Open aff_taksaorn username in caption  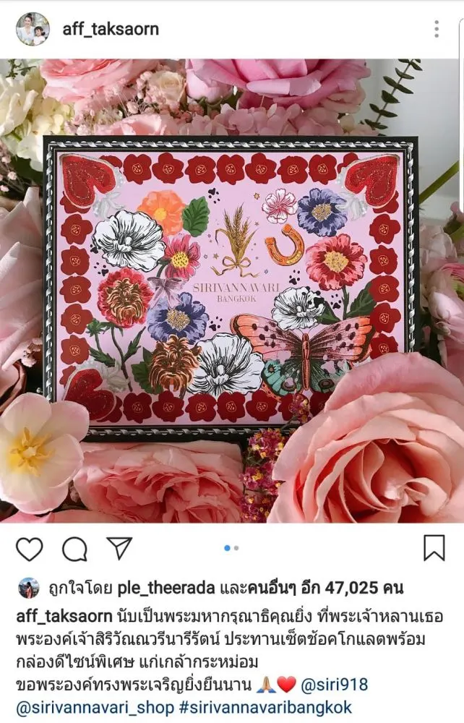coord(64,616)
